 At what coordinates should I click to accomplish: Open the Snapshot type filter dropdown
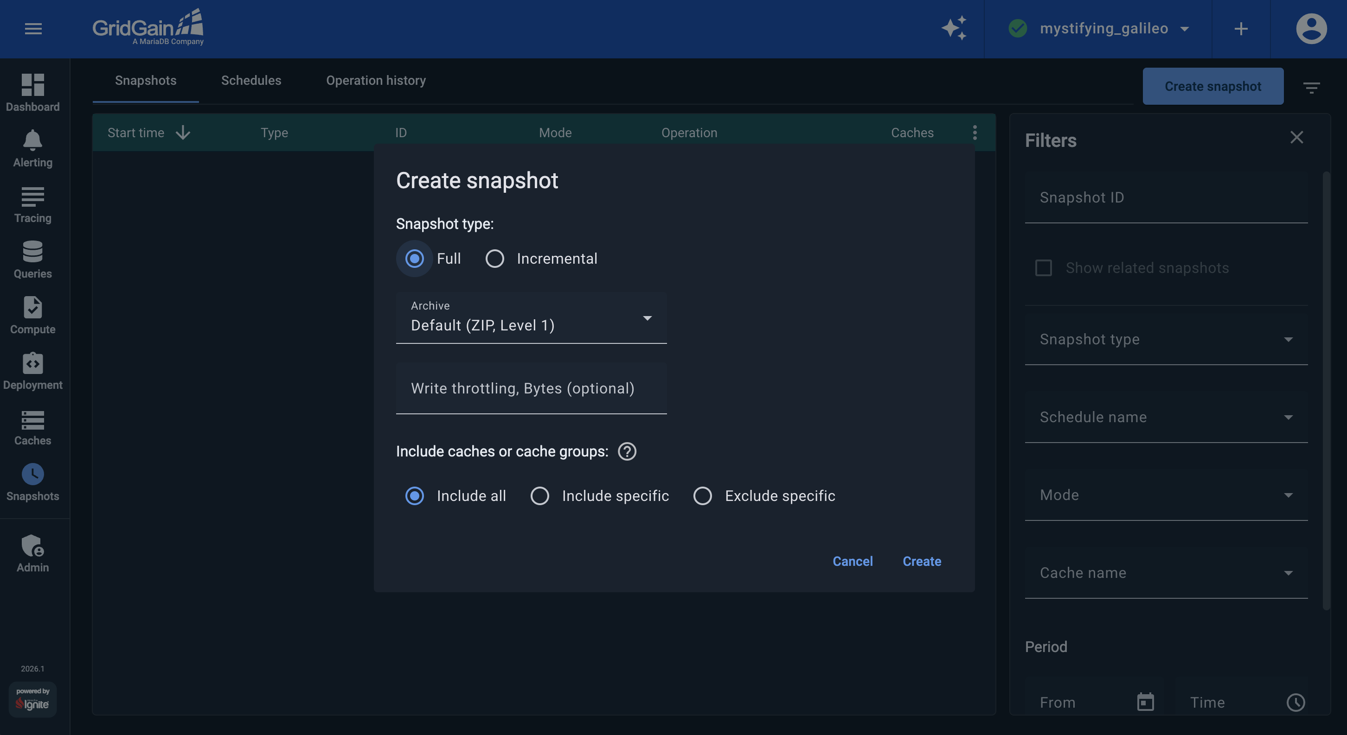[1166, 340]
